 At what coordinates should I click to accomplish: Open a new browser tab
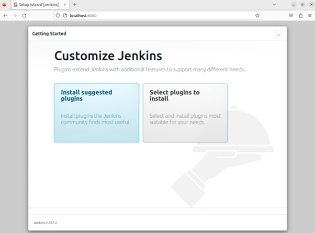tap(75, 4)
